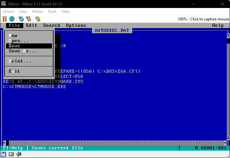Click the AUTOEXEC.BAT title label
The height and width of the screenshot is (158, 230).
click(x=112, y=30)
